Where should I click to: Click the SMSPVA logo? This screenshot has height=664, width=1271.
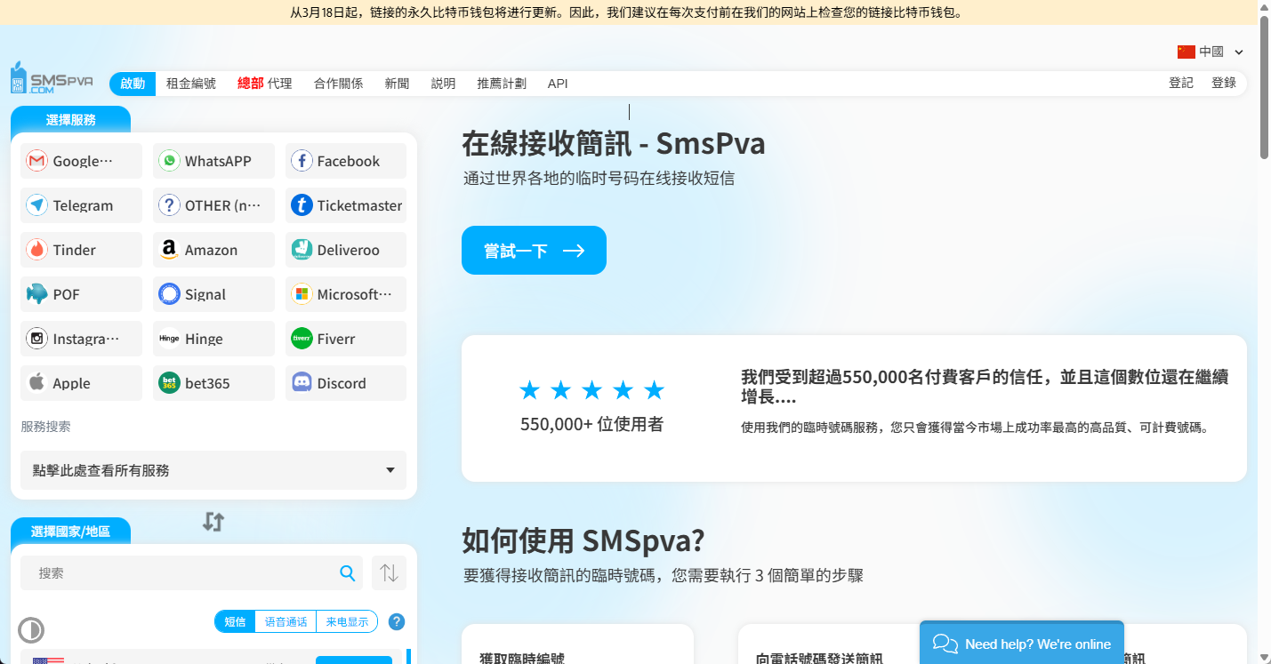pyautogui.click(x=52, y=79)
